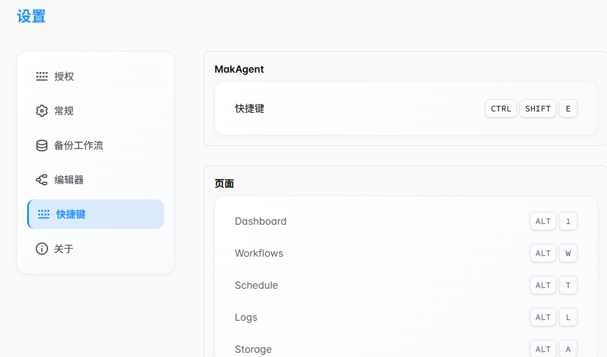The width and height of the screenshot is (607, 357).
Task: Click the 1 key in the Dashboard row
Action: click(568, 222)
